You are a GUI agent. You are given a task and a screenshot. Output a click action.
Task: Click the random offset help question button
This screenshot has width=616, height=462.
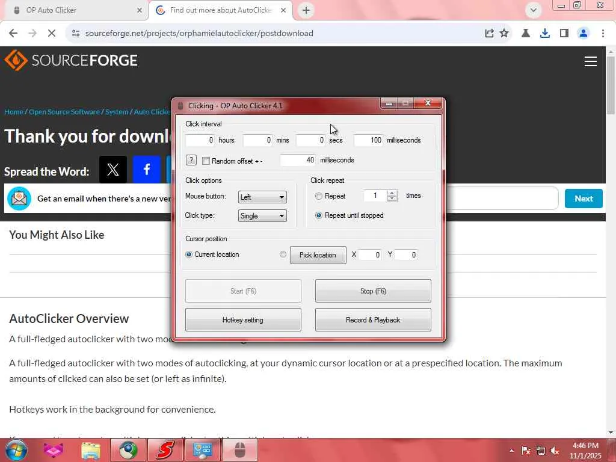coord(191,160)
